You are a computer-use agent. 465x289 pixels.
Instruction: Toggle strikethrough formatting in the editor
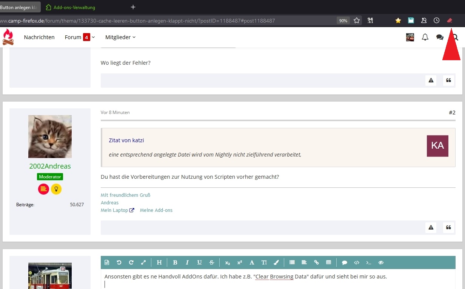(212, 263)
